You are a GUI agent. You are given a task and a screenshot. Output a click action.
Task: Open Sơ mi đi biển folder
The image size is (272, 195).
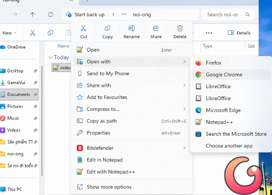19,166
